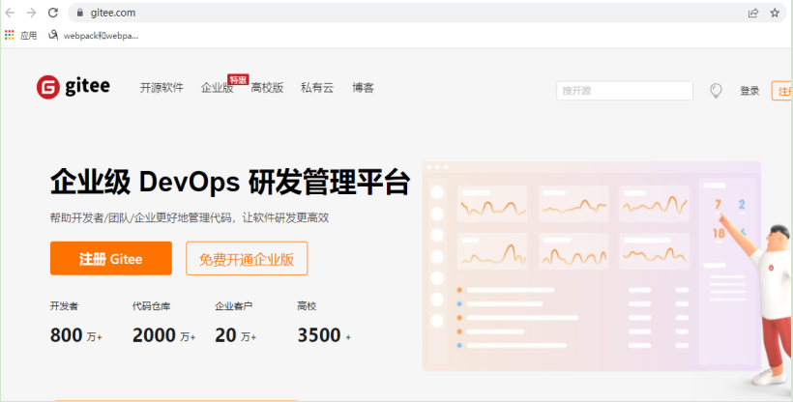Screen dimensions: 793x402
Task: Reload the page with refresh icon
Action: (x=53, y=13)
